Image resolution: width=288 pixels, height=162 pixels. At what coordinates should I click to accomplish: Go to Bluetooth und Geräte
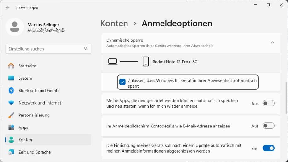[48, 90]
